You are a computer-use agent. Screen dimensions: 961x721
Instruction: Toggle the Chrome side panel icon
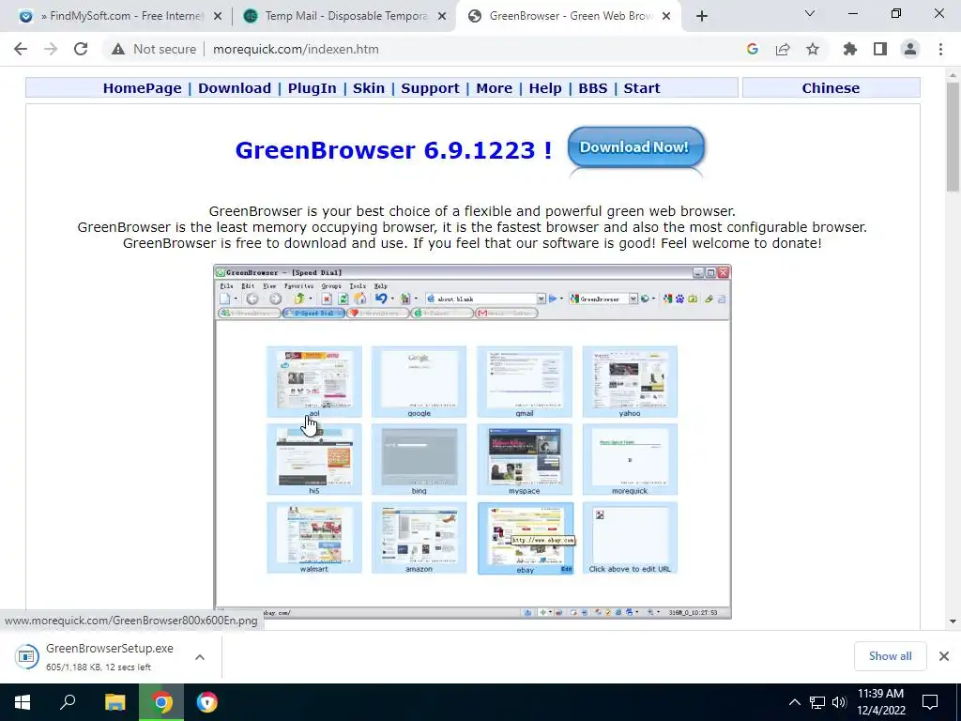(x=880, y=49)
